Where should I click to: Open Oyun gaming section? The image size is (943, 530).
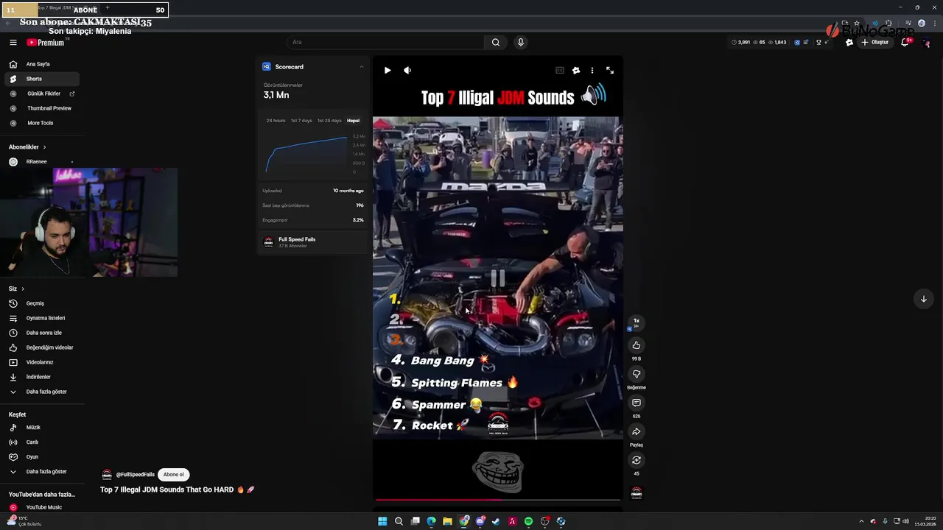41,457
